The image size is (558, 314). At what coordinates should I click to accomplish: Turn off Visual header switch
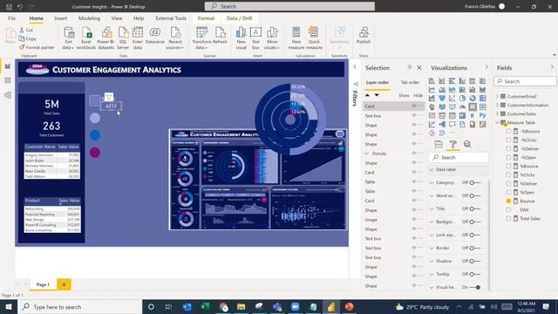tap(475, 287)
